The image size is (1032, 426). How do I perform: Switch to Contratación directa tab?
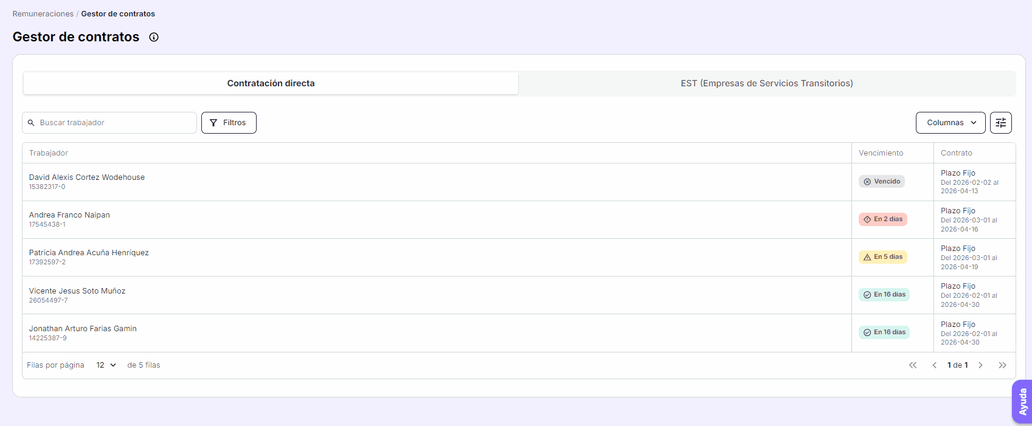coord(271,83)
